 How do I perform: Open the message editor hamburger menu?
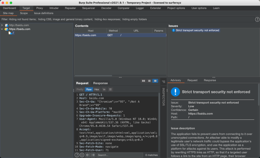coord(110,89)
